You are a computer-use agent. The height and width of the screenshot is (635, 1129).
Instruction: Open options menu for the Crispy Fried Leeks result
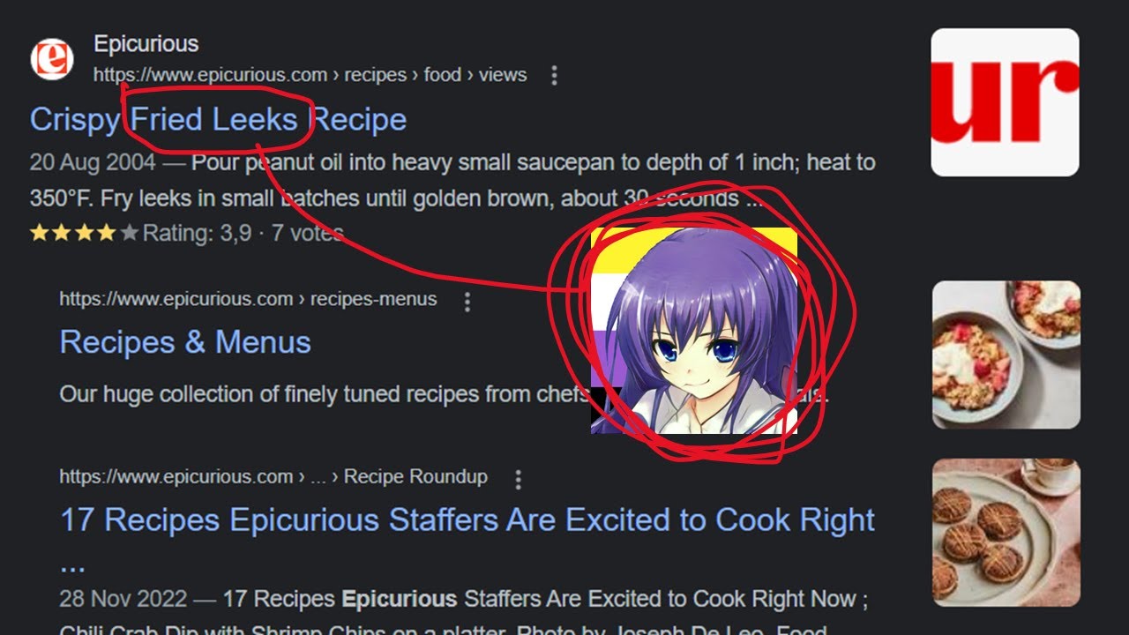click(x=554, y=76)
